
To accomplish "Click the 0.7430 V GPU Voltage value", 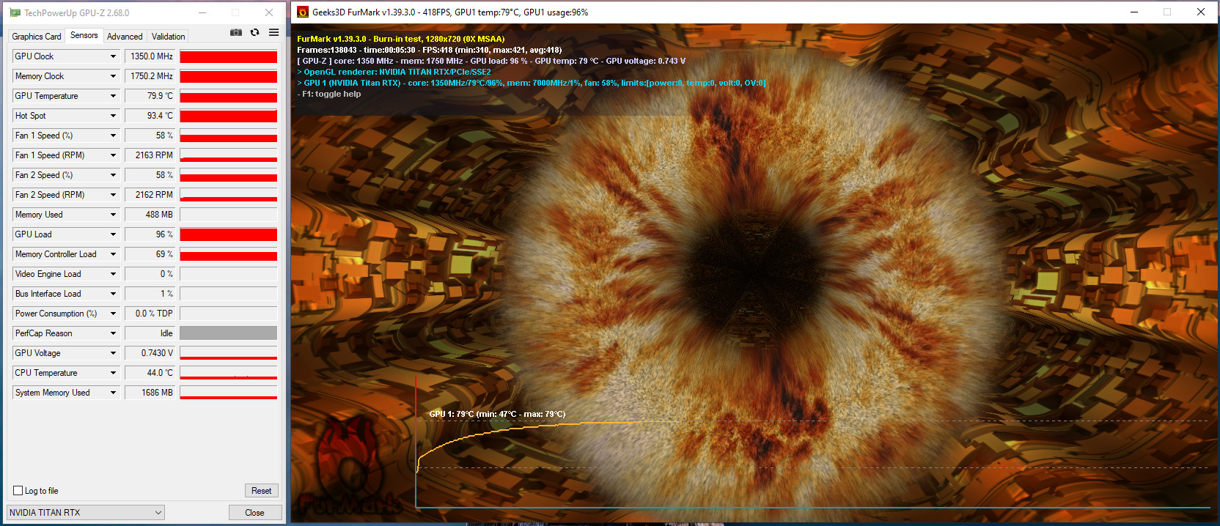I will pyautogui.click(x=151, y=353).
